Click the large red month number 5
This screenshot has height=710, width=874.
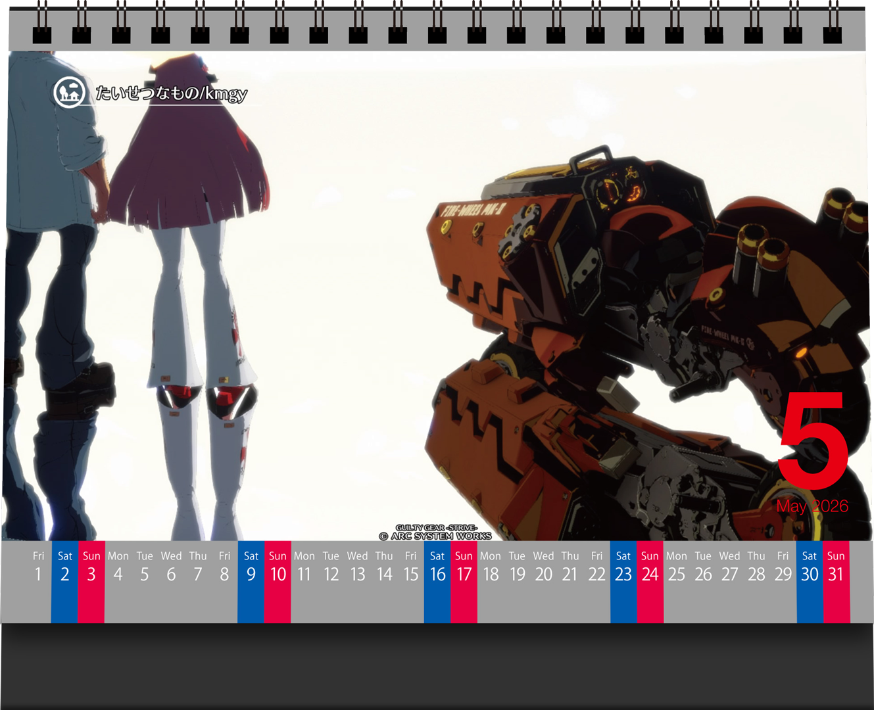click(x=813, y=440)
